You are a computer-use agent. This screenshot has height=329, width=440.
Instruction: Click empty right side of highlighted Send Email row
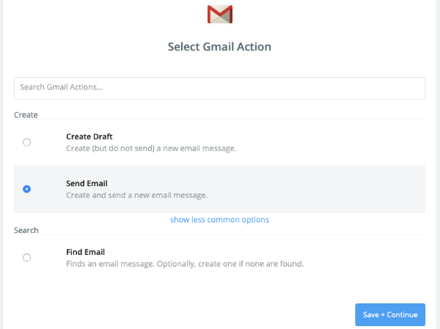pos(337,189)
